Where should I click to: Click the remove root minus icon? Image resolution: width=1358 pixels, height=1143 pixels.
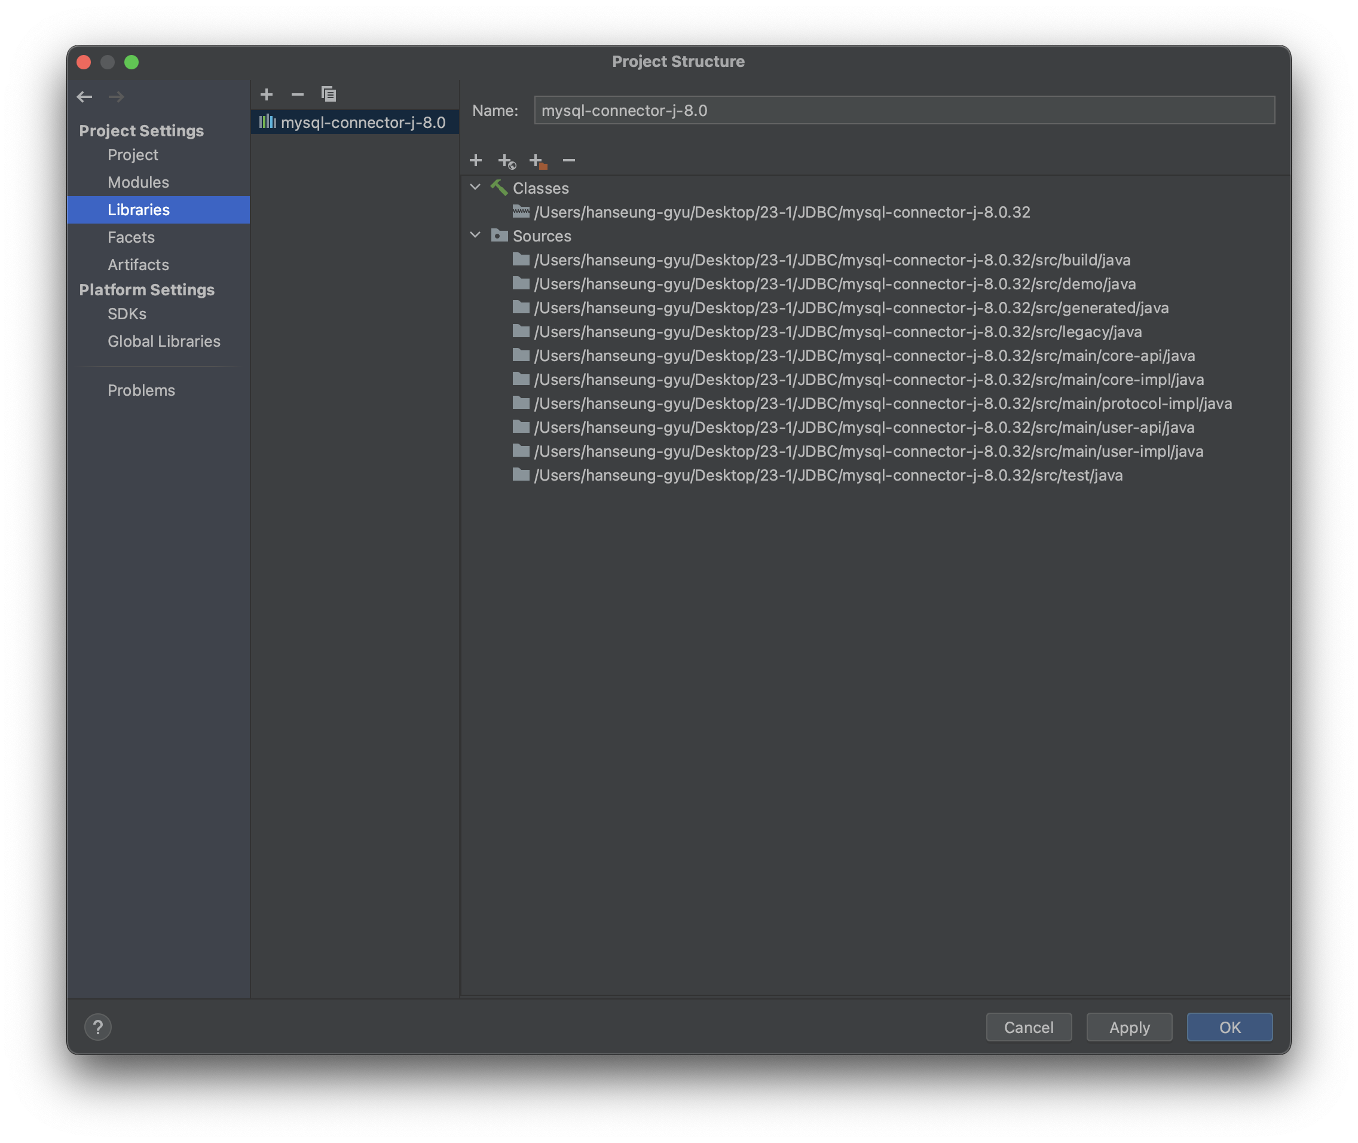click(569, 160)
